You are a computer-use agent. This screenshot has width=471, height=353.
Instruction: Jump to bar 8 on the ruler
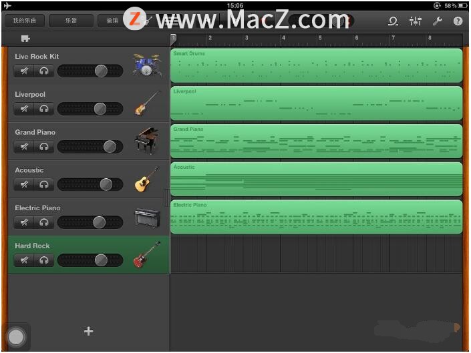tap(430, 38)
